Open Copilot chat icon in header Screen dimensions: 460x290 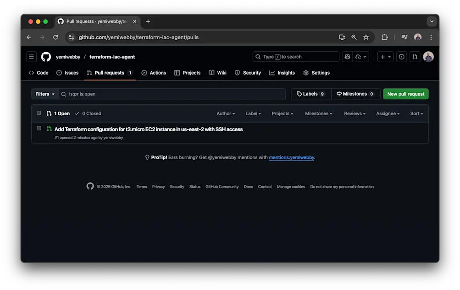(347, 57)
